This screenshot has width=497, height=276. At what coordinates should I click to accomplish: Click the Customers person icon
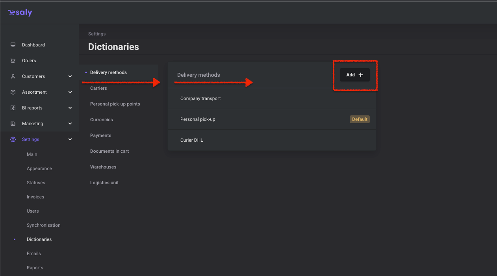click(13, 76)
